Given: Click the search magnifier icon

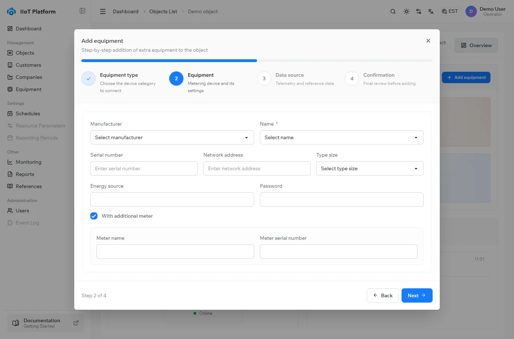Looking at the screenshot, I should click(x=393, y=11).
